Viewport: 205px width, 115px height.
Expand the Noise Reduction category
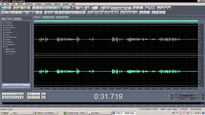pyautogui.click(x=4, y=37)
